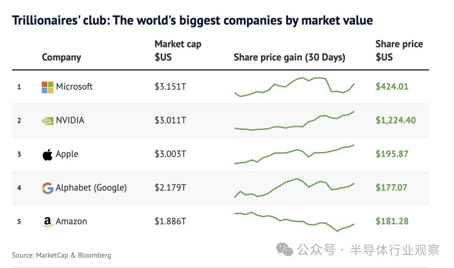This screenshot has width=454, height=268.
Task: Click the WeChat watermark icon
Action: [x=285, y=250]
